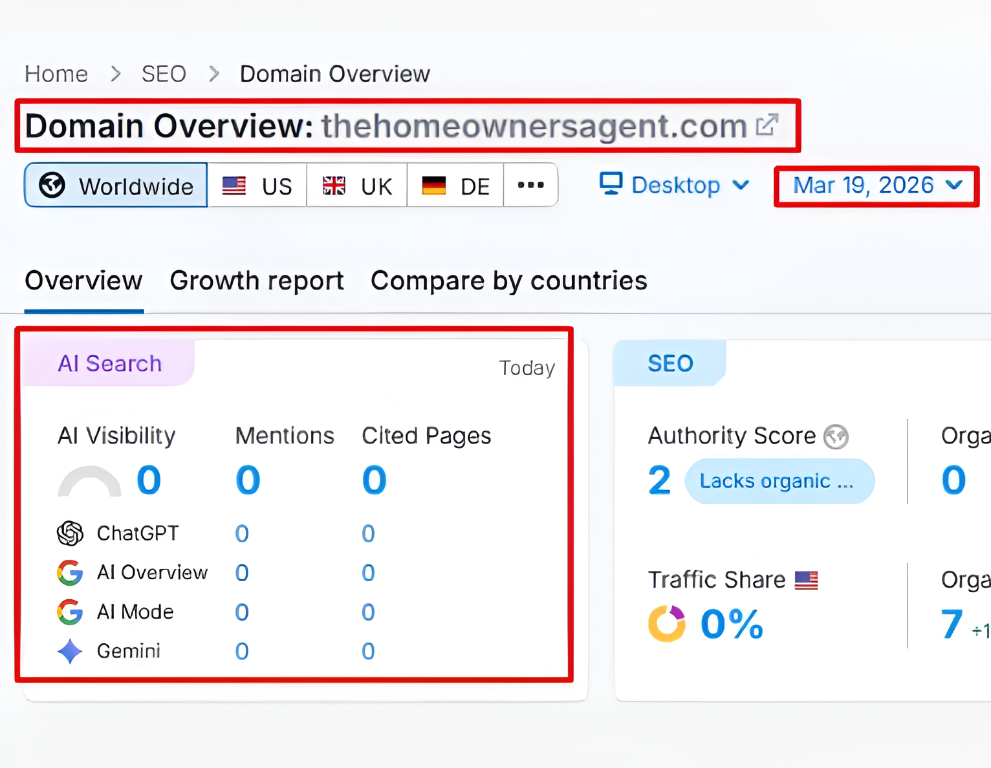Open the Compare by countries tab
The width and height of the screenshot is (991, 768).
(509, 281)
